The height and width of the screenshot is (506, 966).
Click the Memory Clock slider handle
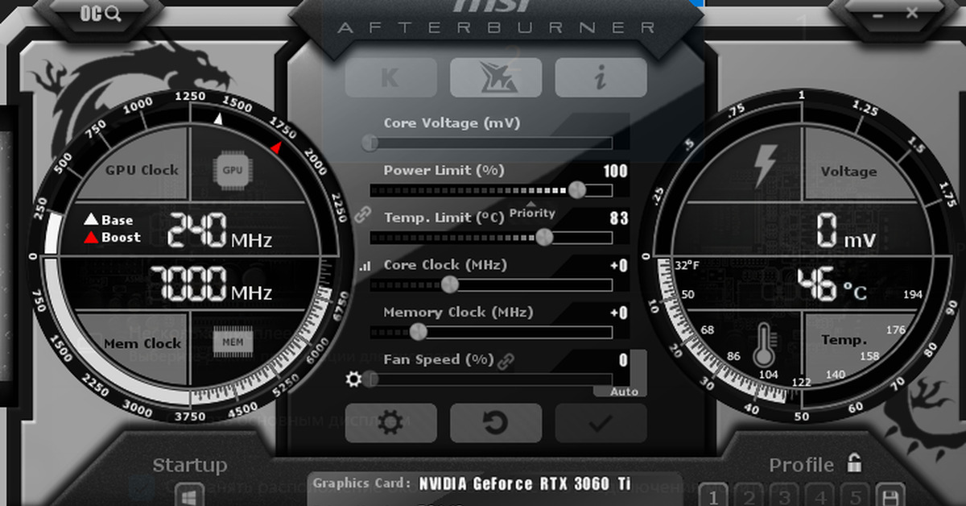tap(418, 331)
